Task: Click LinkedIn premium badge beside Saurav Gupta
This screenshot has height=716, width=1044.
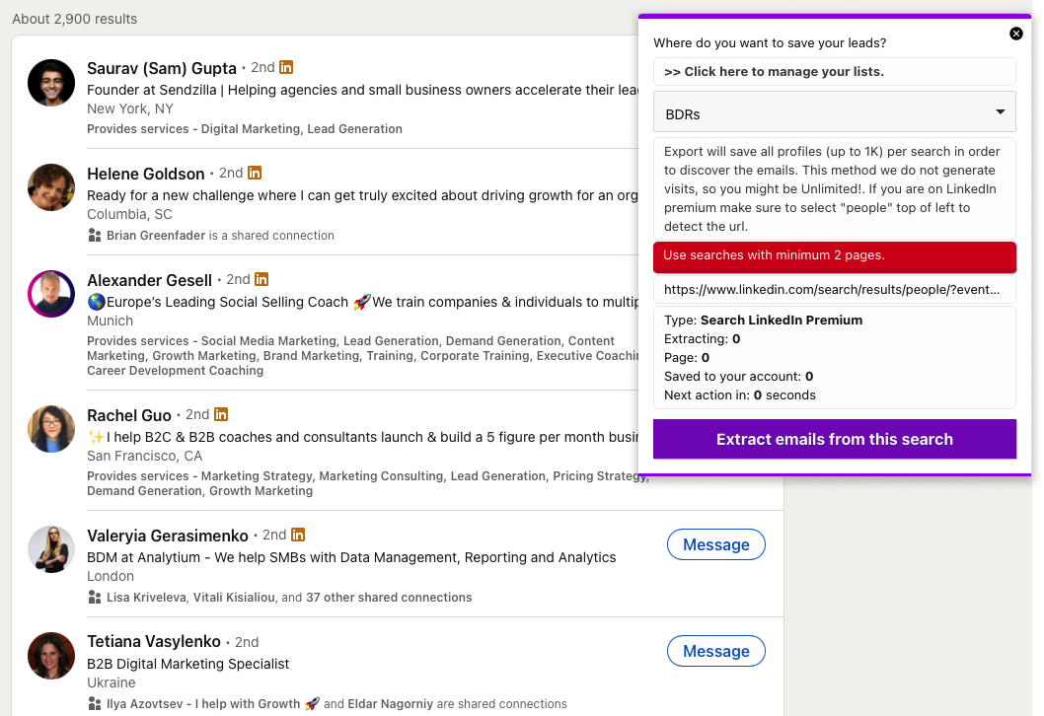Action: tap(286, 68)
